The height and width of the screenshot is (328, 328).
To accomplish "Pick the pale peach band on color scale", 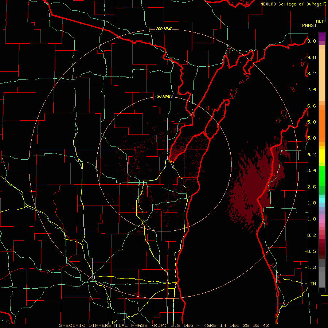I will 322,75.
